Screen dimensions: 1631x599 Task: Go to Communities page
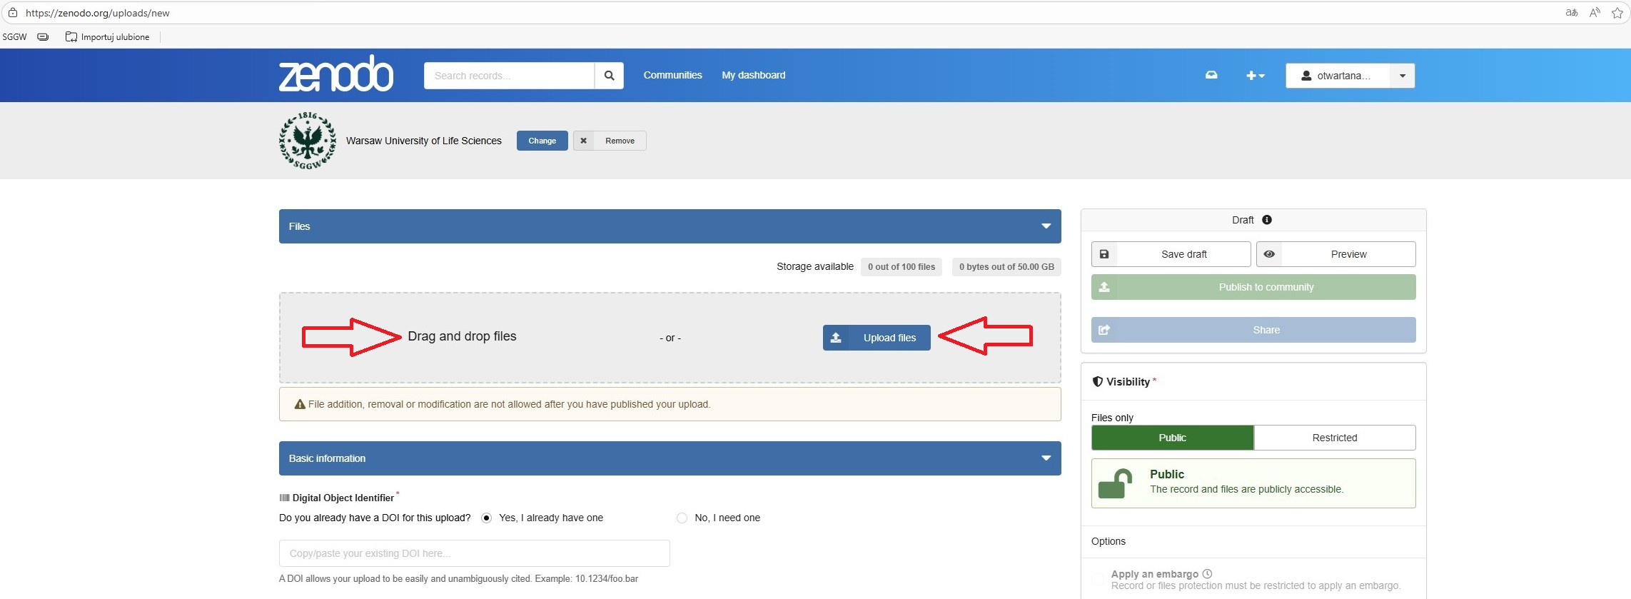point(672,75)
